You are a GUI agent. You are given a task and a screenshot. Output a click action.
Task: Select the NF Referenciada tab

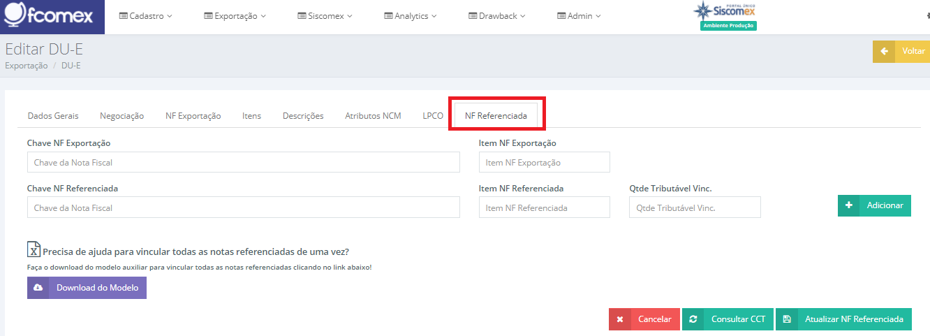(x=496, y=116)
